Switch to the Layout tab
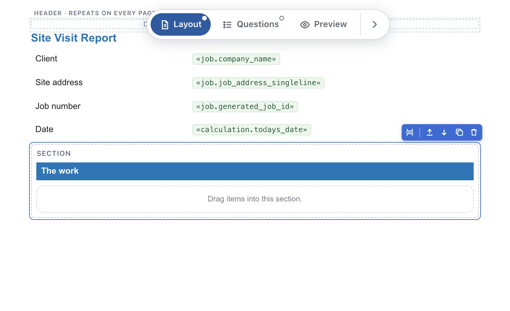The image size is (510, 311). [181, 24]
